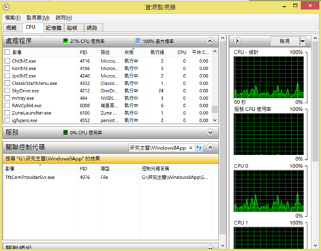The width and height of the screenshot is (321, 251).
Task: Select the ZuneLauncher.exe process name
Action: (31, 113)
